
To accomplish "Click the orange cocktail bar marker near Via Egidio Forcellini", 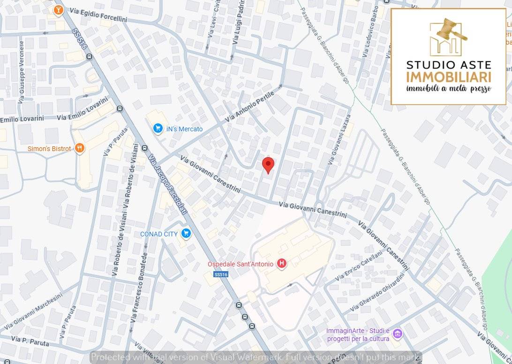I will tap(58, 10).
